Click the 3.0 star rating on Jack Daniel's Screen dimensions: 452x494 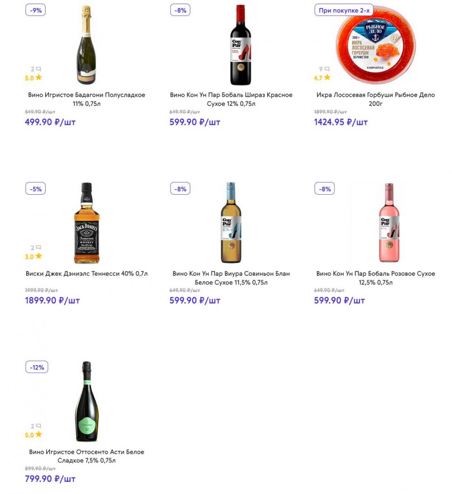coord(33,256)
